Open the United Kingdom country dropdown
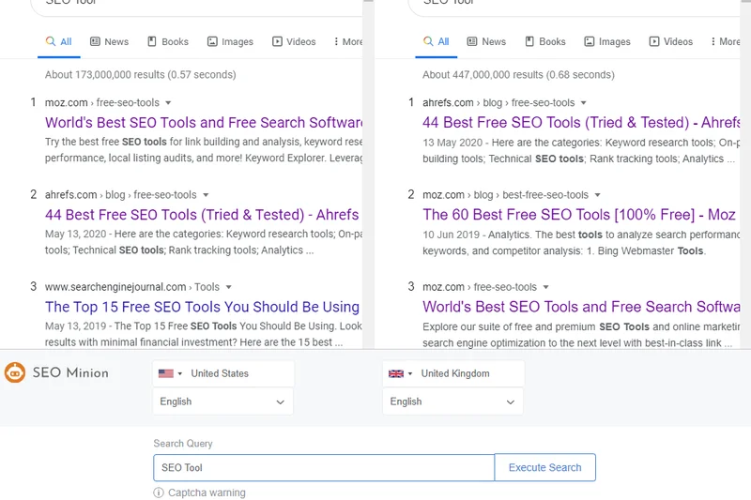 pos(453,373)
